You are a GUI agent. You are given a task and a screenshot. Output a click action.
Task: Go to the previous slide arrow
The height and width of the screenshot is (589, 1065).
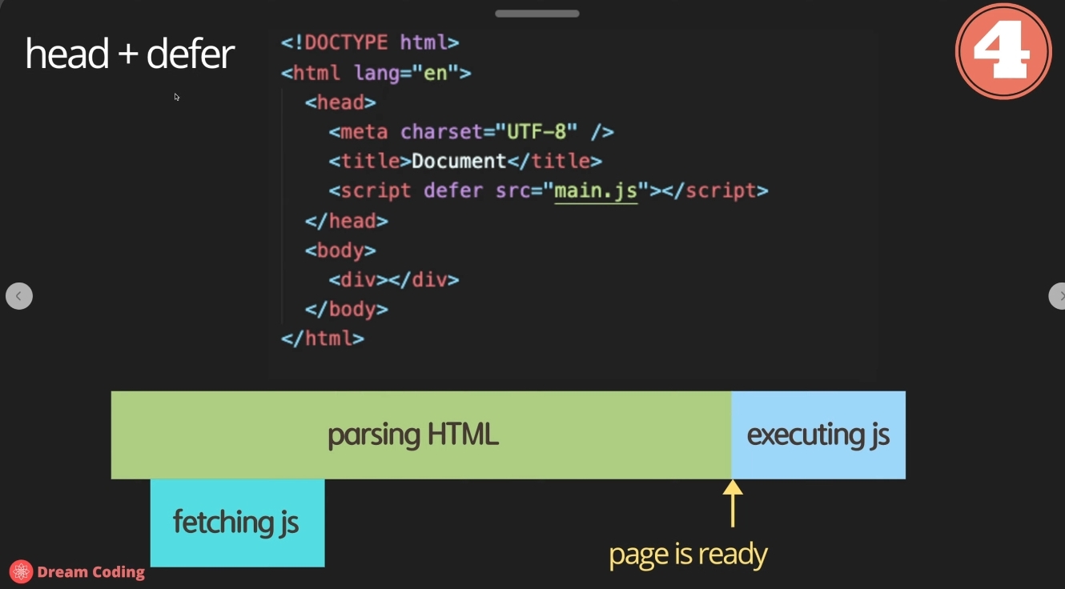tap(19, 296)
